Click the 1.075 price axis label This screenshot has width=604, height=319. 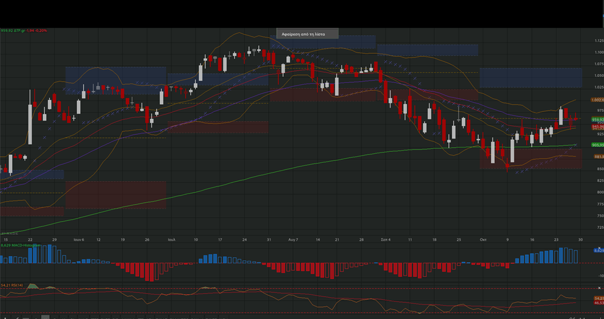[599, 64]
